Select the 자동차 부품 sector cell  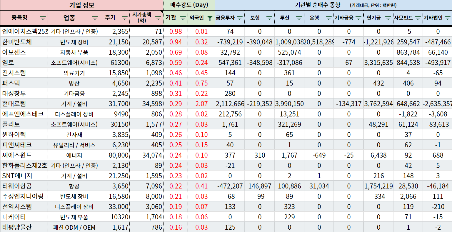click(x=74, y=52)
